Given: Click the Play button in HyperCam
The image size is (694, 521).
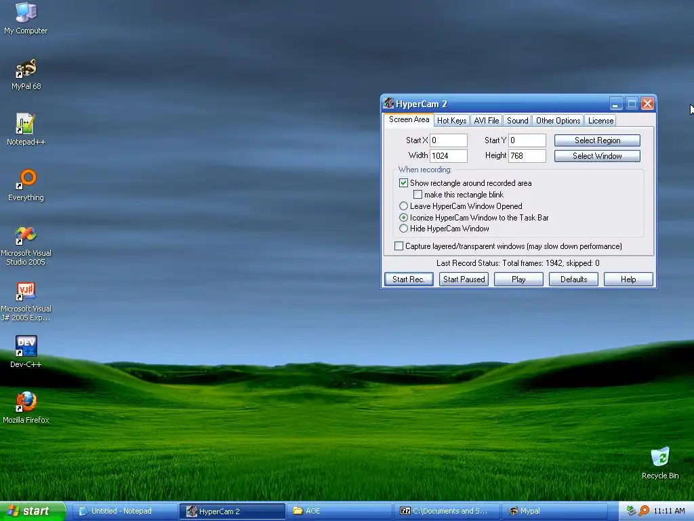Looking at the screenshot, I should [518, 279].
